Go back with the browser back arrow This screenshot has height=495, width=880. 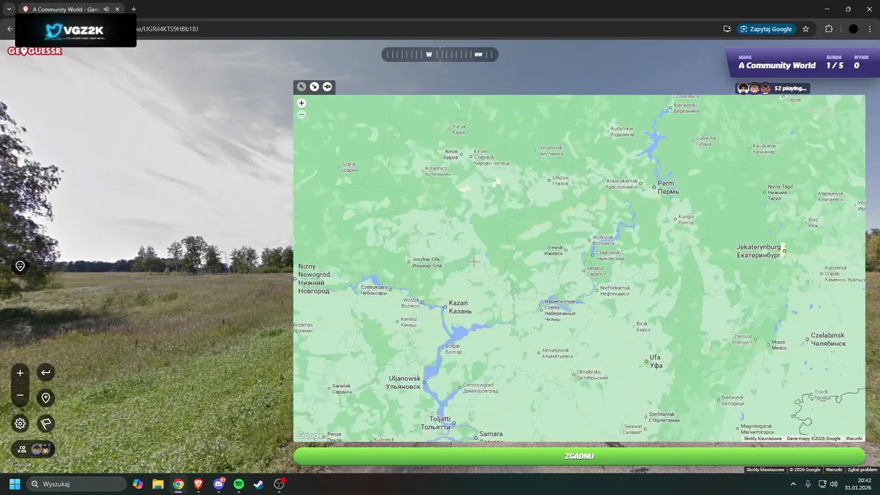(10, 29)
